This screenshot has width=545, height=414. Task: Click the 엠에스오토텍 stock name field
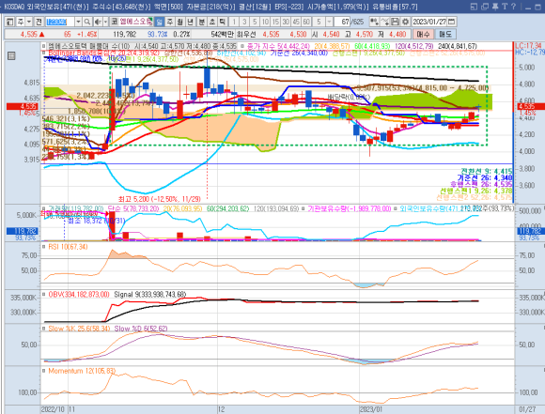point(136,22)
